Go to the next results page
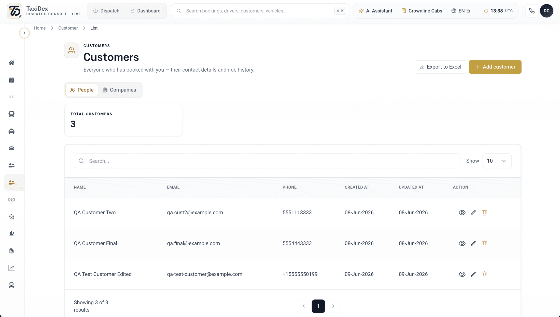560x317 pixels. point(333,306)
